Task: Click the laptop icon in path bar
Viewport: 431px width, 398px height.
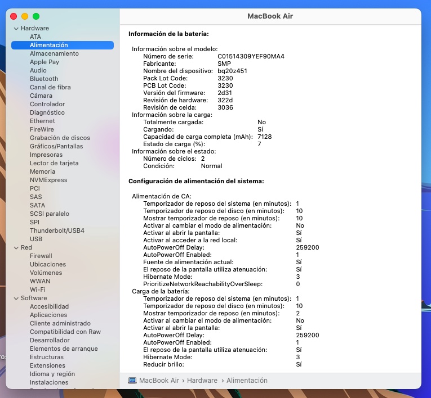Action: 132,381
